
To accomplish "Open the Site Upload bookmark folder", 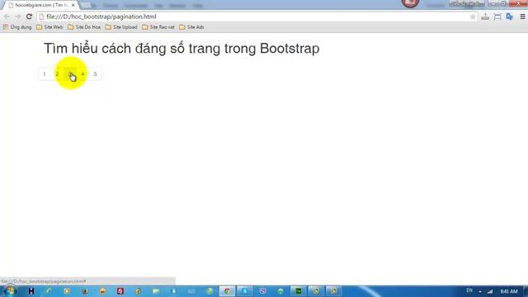I will click(121, 27).
